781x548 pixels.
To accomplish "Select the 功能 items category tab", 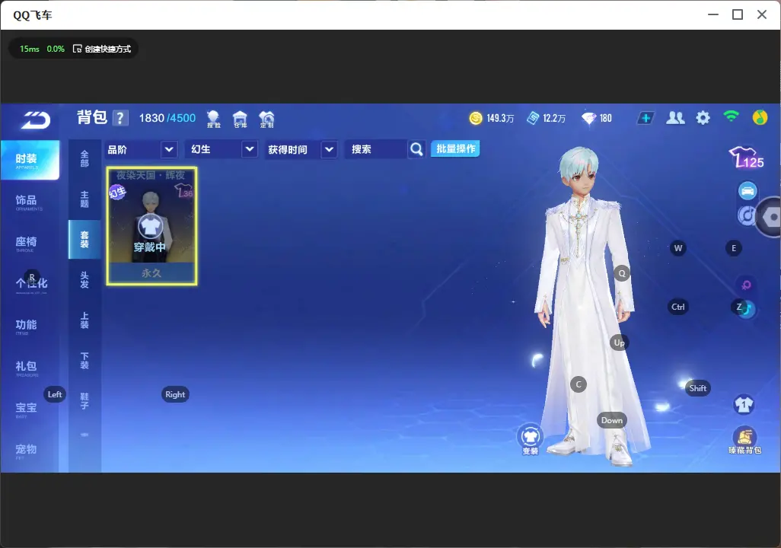I will coord(26,325).
